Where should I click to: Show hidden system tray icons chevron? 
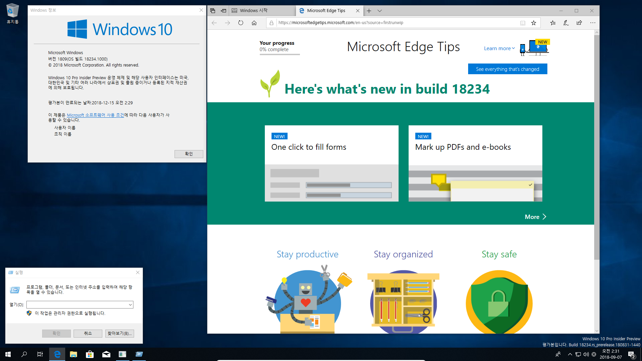click(x=570, y=354)
